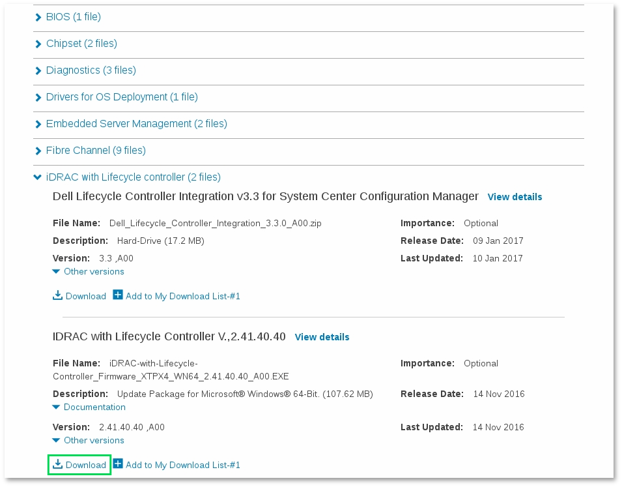Open BIOS (1 file) category link
The height and width of the screenshot is (487, 622).
74,17
